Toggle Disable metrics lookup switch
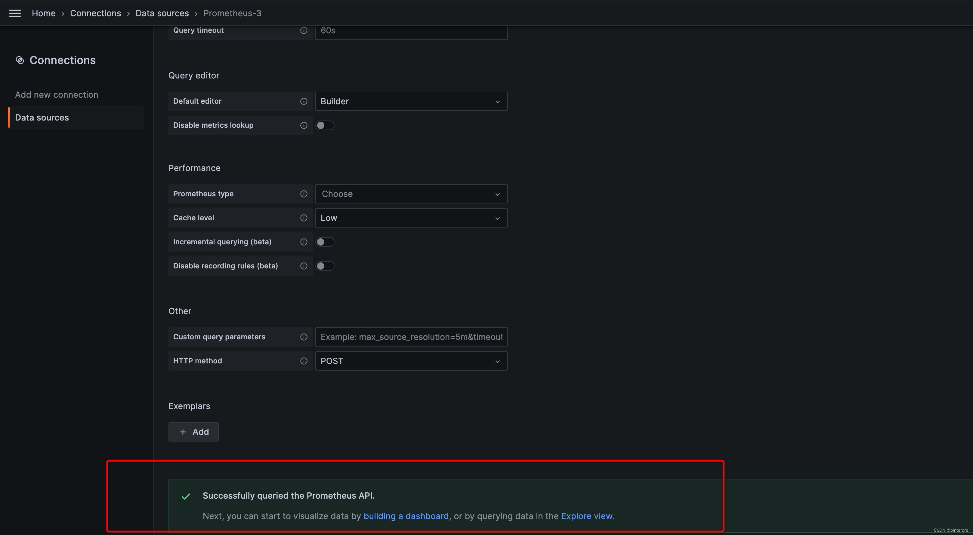 [x=325, y=125]
